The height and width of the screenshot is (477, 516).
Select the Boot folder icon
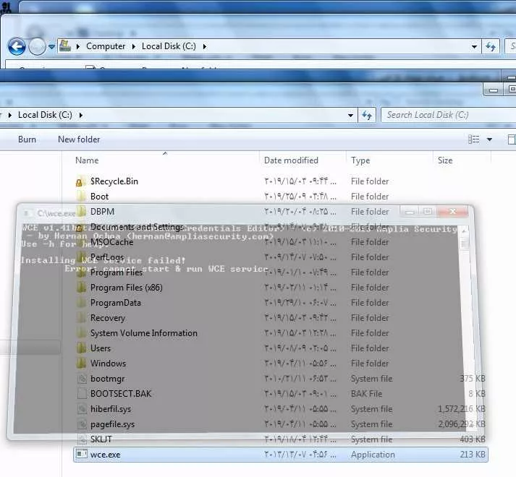point(81,197)
